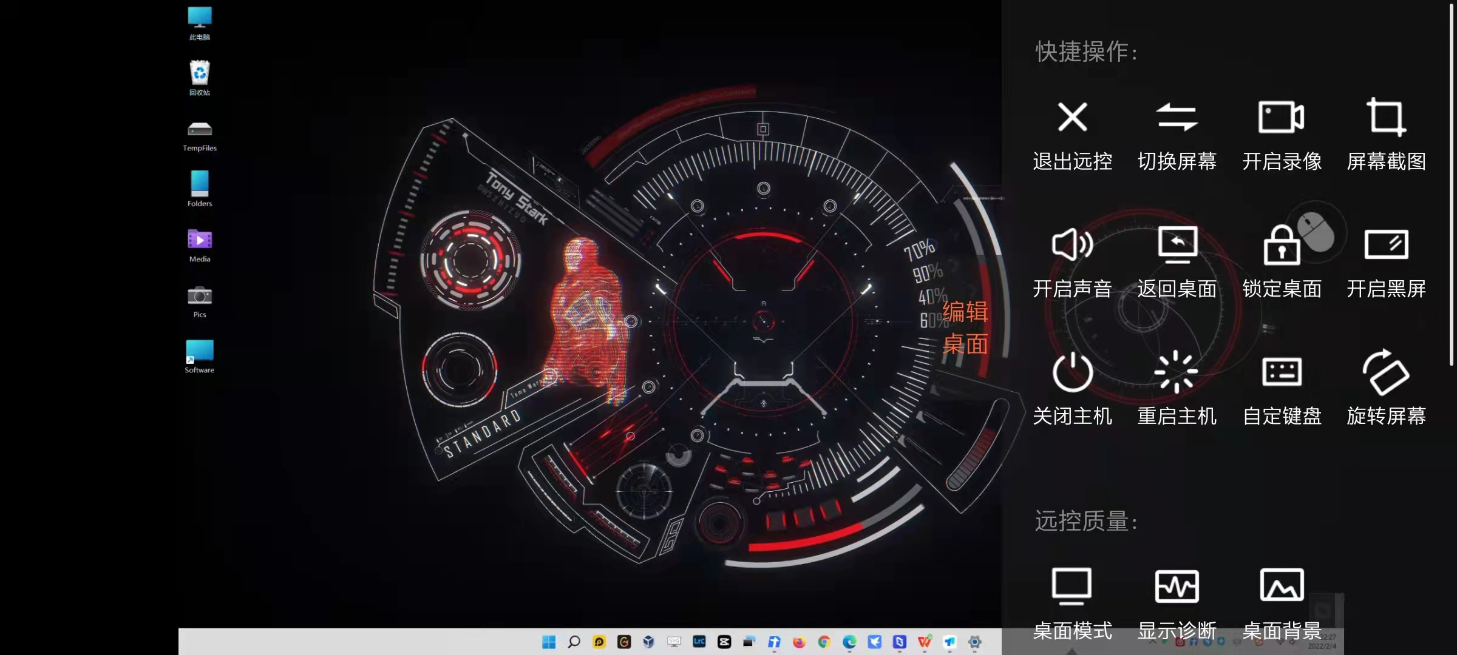This screenshot has height=655, width=1457.
Task: Return to desktop with 返回桌面
Action: point(1177,264)
